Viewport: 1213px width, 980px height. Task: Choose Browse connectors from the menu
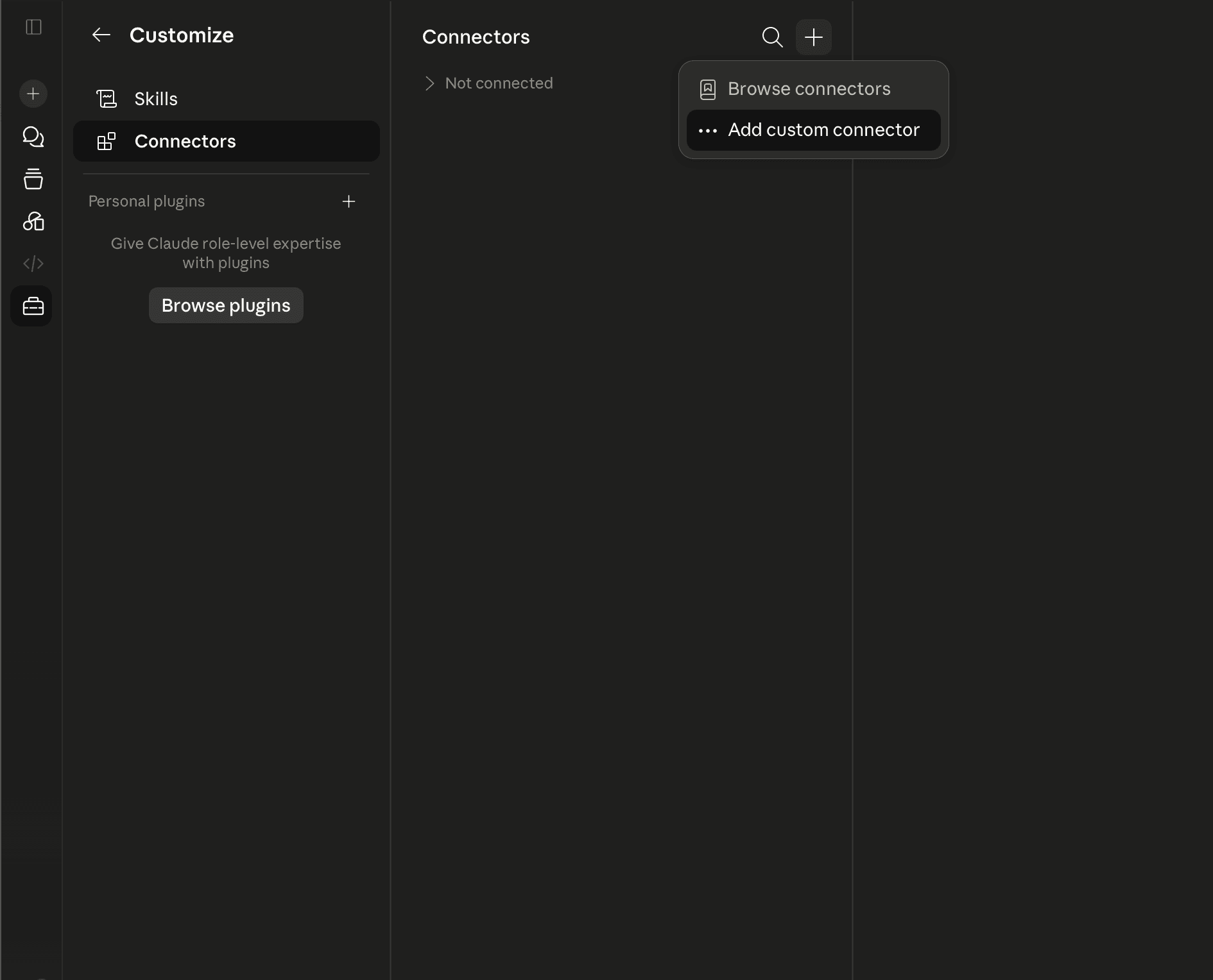pyautogui.click(x=814, y=89)
